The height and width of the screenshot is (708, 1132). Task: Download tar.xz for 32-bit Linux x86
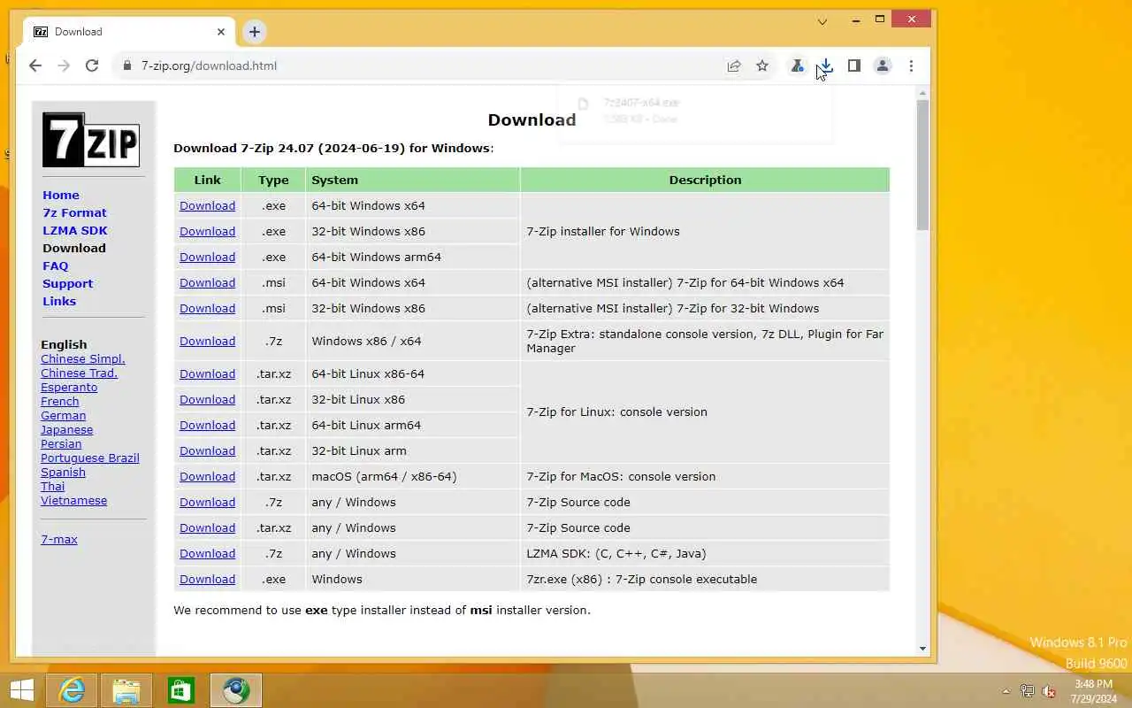(x=207, y=399)
